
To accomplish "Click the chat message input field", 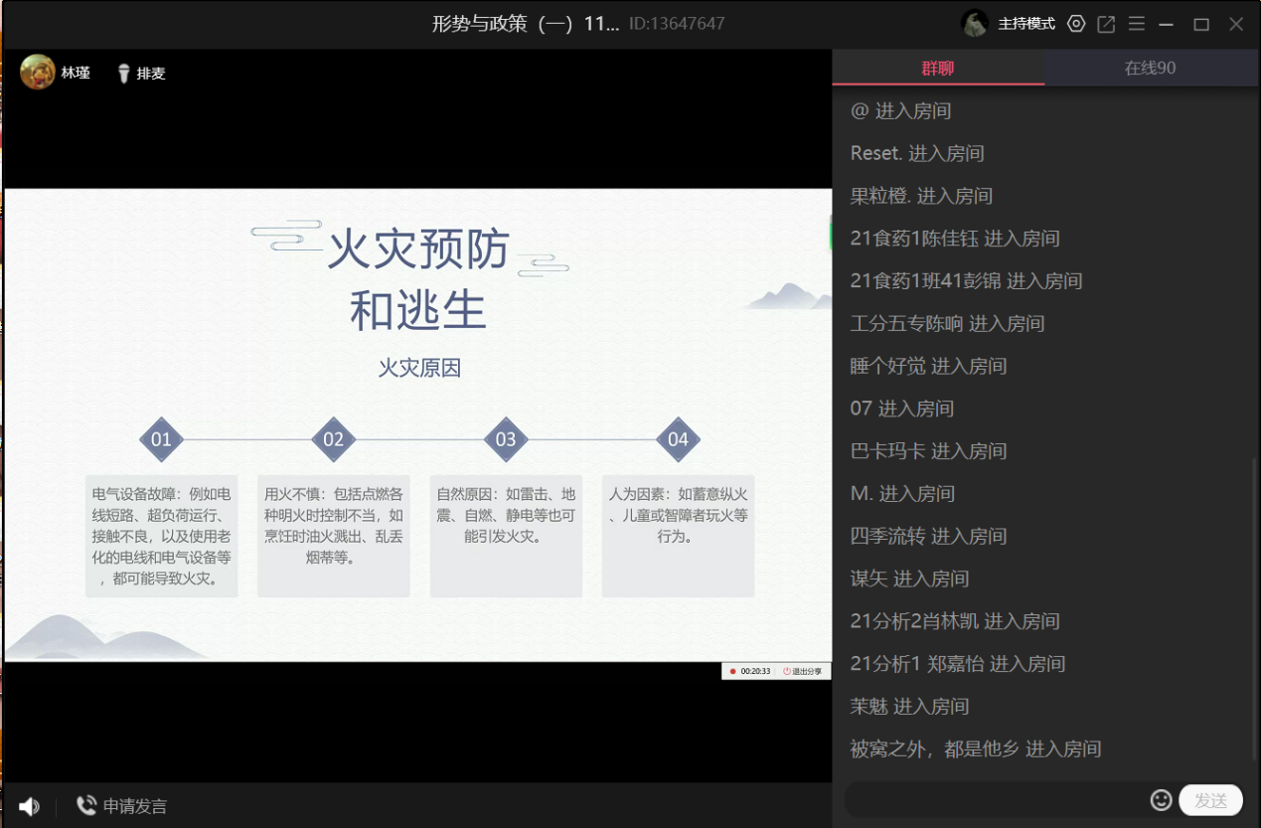I will [994, 800].
